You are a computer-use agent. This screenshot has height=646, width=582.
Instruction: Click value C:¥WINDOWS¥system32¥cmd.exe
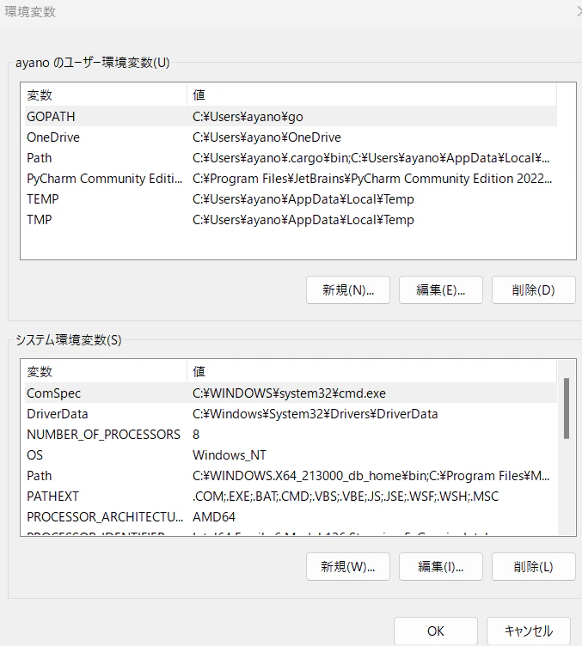pos(289,393)
